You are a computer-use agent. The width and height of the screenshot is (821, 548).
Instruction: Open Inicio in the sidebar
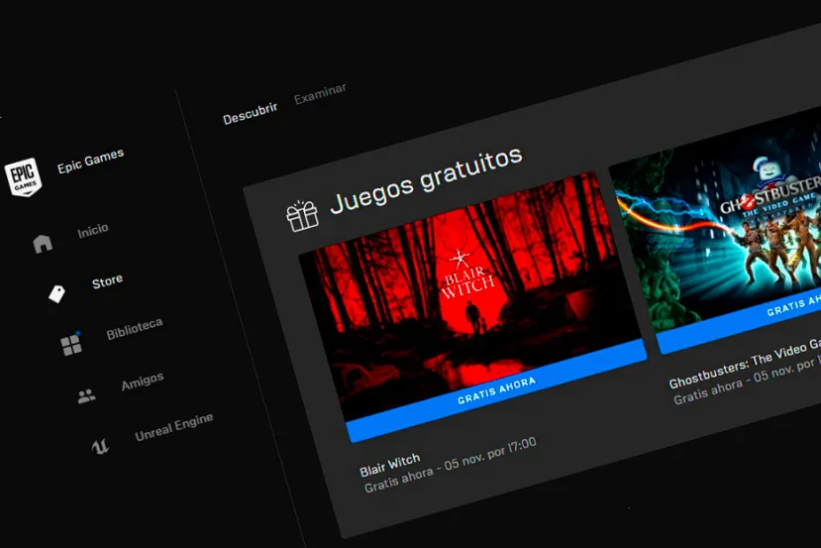coord(93,231)
